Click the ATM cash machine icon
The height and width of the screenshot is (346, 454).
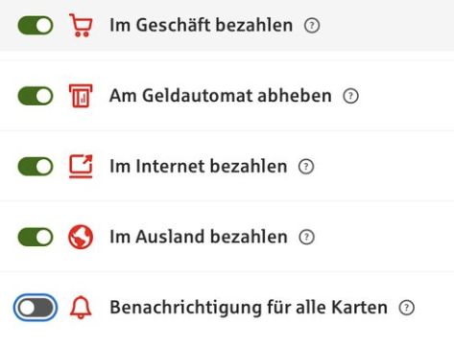81,96
